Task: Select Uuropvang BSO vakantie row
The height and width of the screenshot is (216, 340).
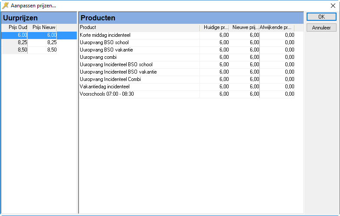Action: 107,50
